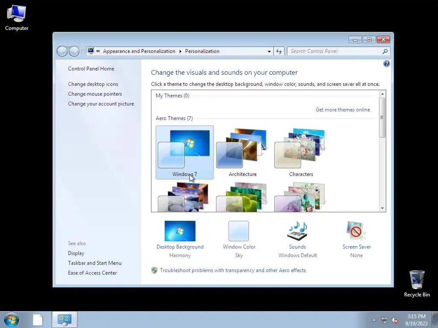Click the Forward navigation button

point(74,51)
